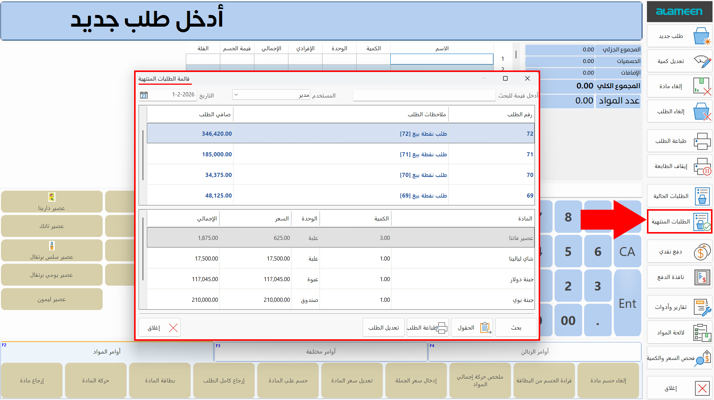Switch to the أوامر مختلفة tab

click(x=321, y=351)
